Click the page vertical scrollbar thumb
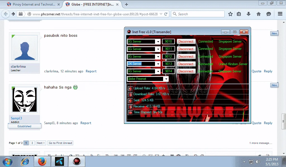Image resolution: width=286 pixels, height=167 pixels. (283, 121)
